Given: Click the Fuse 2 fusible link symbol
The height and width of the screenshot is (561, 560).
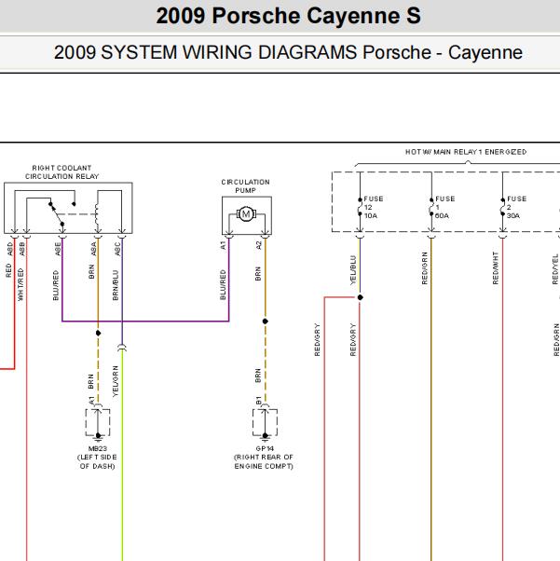Looking at the screenshot, I should coord(502,207).
